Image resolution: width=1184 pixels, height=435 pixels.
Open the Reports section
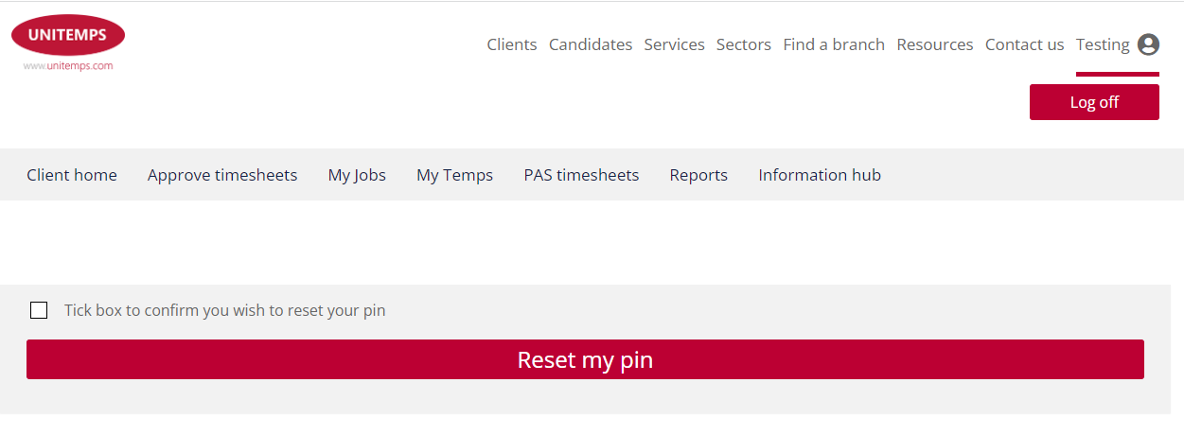pos(698,175)
